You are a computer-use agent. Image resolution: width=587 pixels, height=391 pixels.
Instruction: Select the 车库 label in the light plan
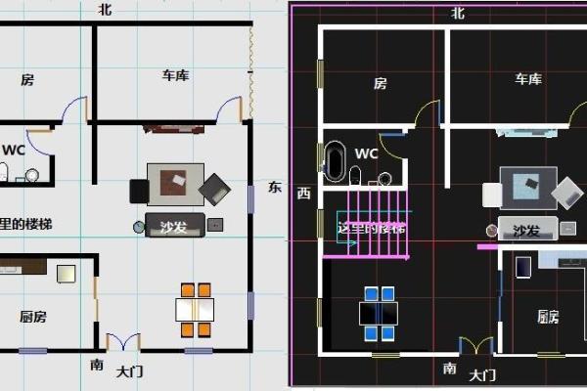point(175,74)
